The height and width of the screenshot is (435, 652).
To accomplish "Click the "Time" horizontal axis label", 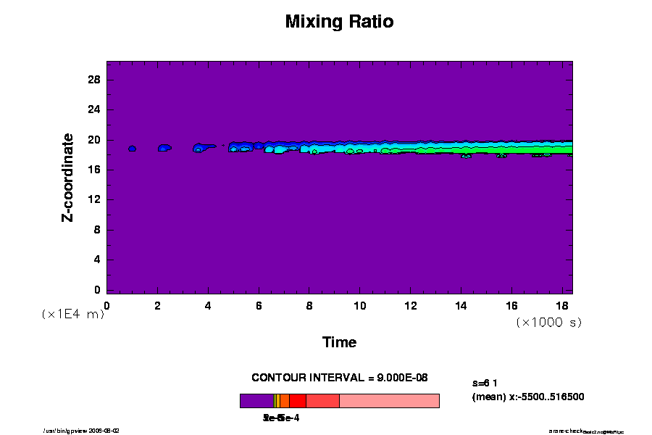I will 339,342.
